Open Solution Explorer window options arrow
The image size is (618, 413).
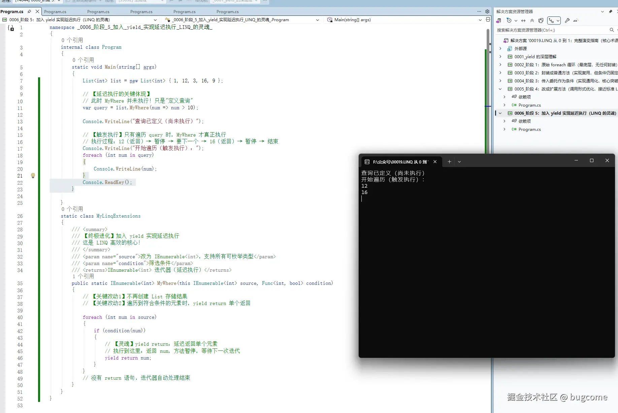click(603, 11)
